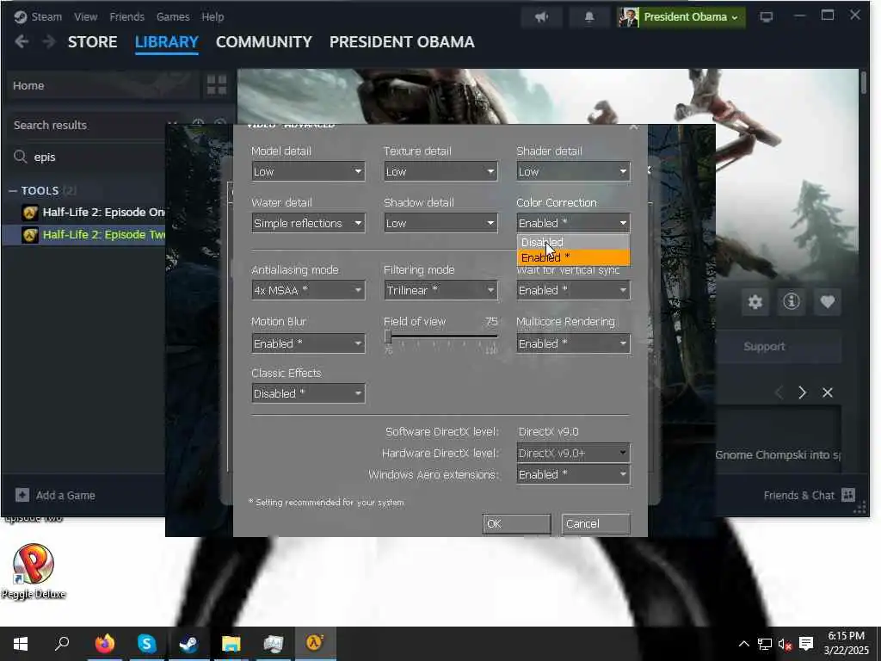881x661 pixels.
Task: Choose Enabled * for Color Correction
Action: [573, 257]
